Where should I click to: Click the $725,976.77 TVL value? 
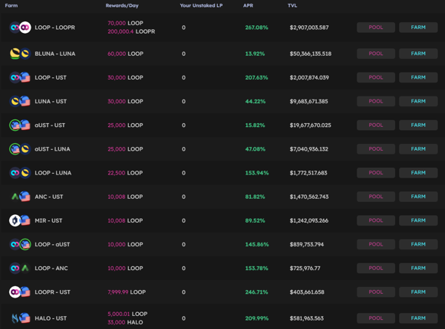click(x=305, y=268)
